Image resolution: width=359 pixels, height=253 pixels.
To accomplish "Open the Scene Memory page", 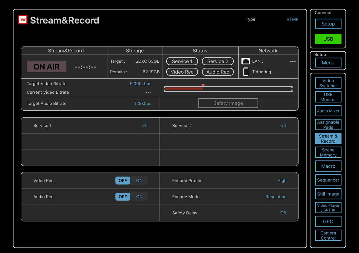I will [328, 152].
